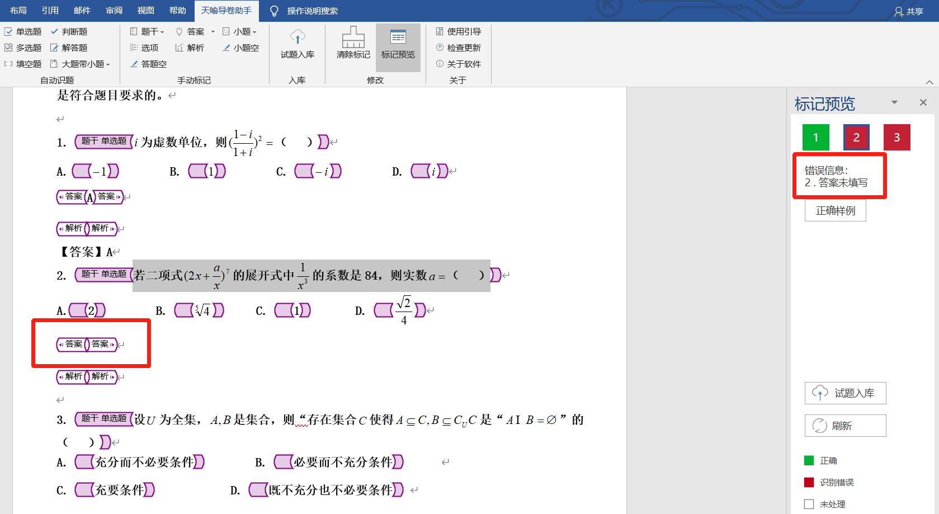Select question 3 red box in preview
Viewport: 939px width, 514px height.
click(896, 138)
